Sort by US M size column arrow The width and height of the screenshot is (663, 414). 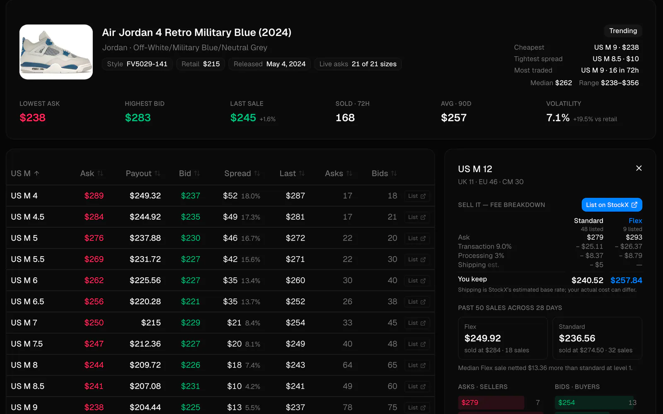[36, 173]
